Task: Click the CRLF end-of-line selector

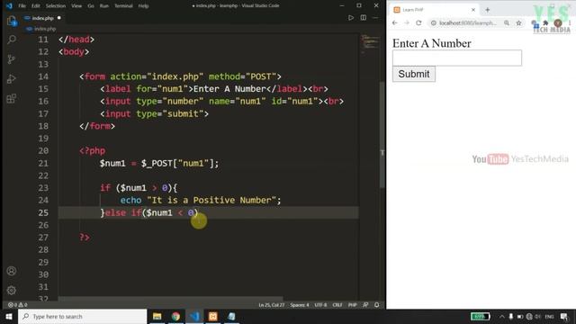Action: click(x=337, y=305)
